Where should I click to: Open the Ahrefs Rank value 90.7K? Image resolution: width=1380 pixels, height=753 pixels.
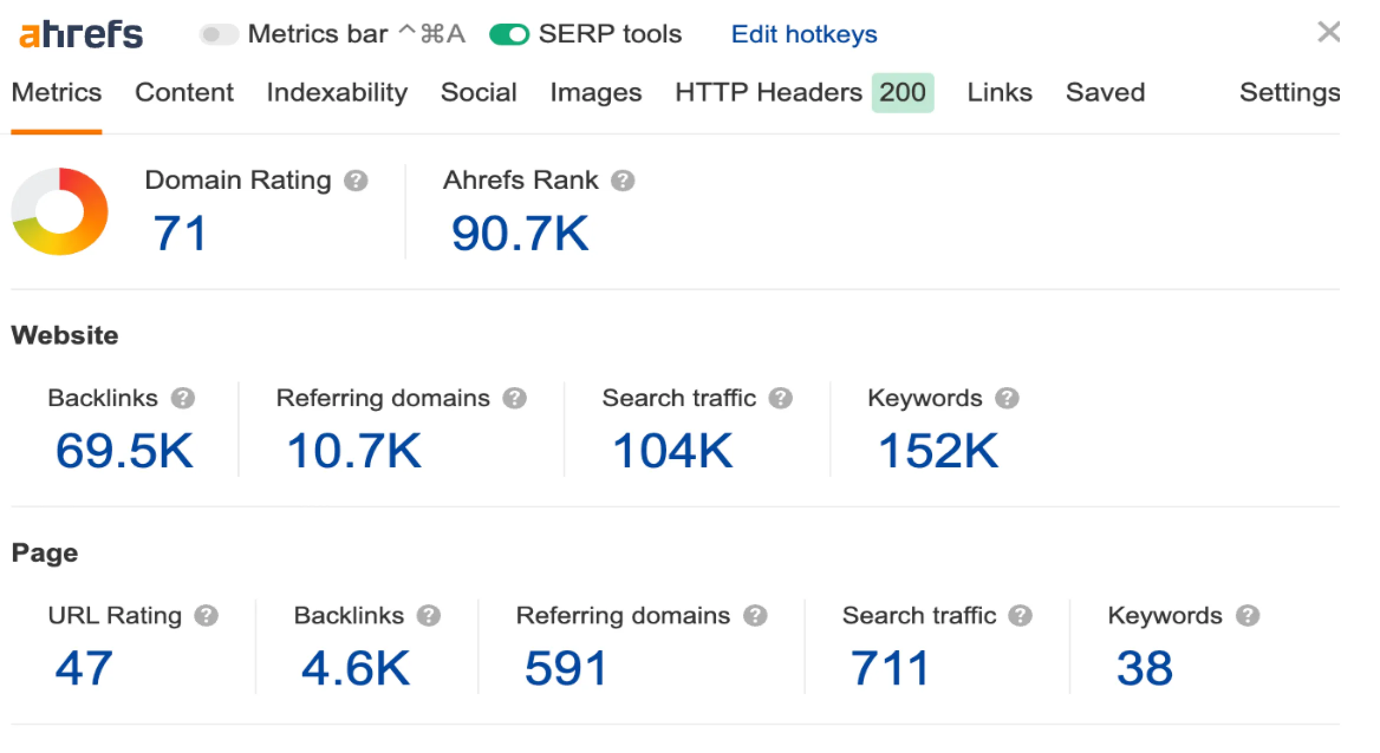pos(520,233)
